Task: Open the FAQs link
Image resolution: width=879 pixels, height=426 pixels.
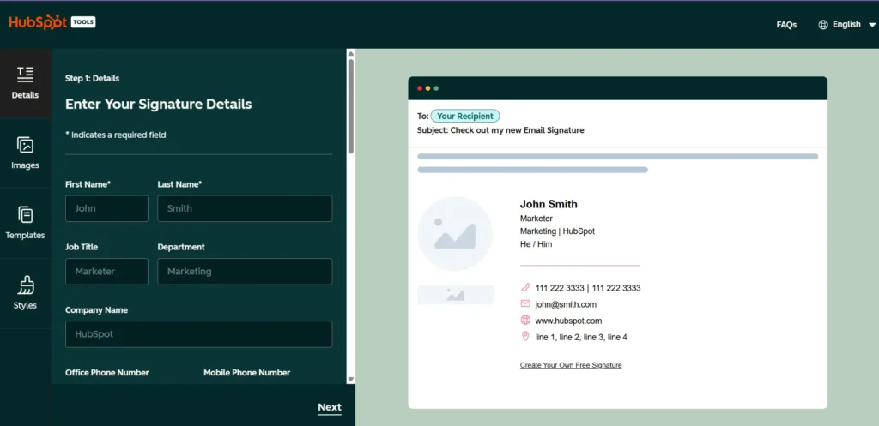Action: (x=786, y=25)
